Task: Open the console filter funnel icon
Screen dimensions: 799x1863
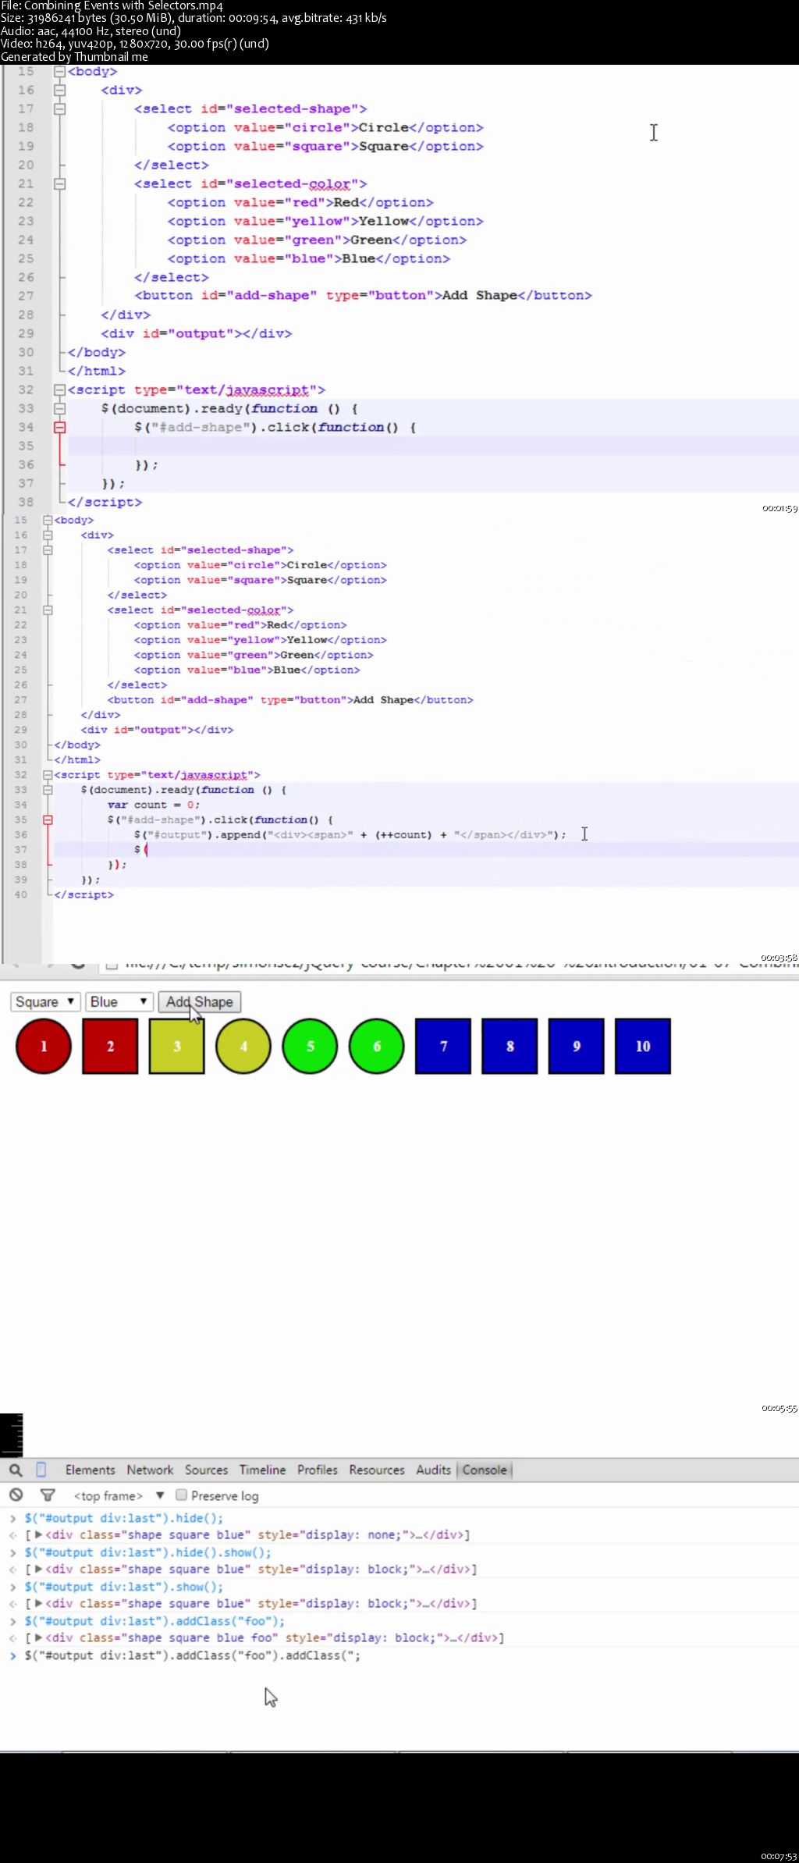Action: (48, 1495)
